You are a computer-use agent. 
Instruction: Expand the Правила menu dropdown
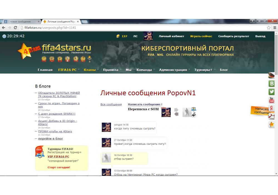click(112, 70)
